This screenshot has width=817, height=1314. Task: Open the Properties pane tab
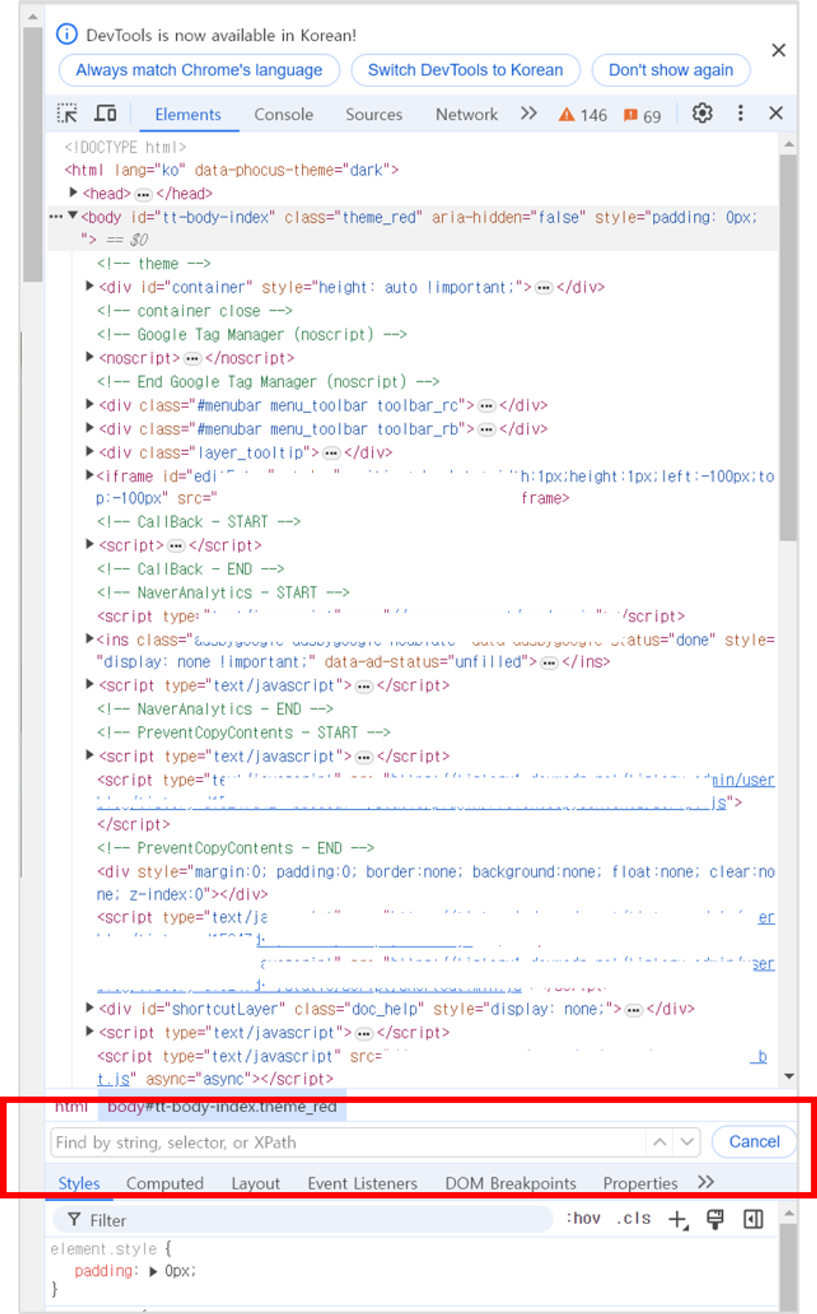click(640, 1183)
